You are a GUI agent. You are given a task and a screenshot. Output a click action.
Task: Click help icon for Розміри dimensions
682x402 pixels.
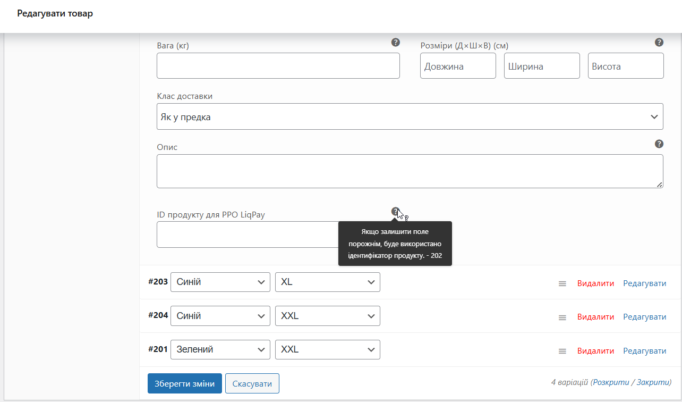(659, 43)
